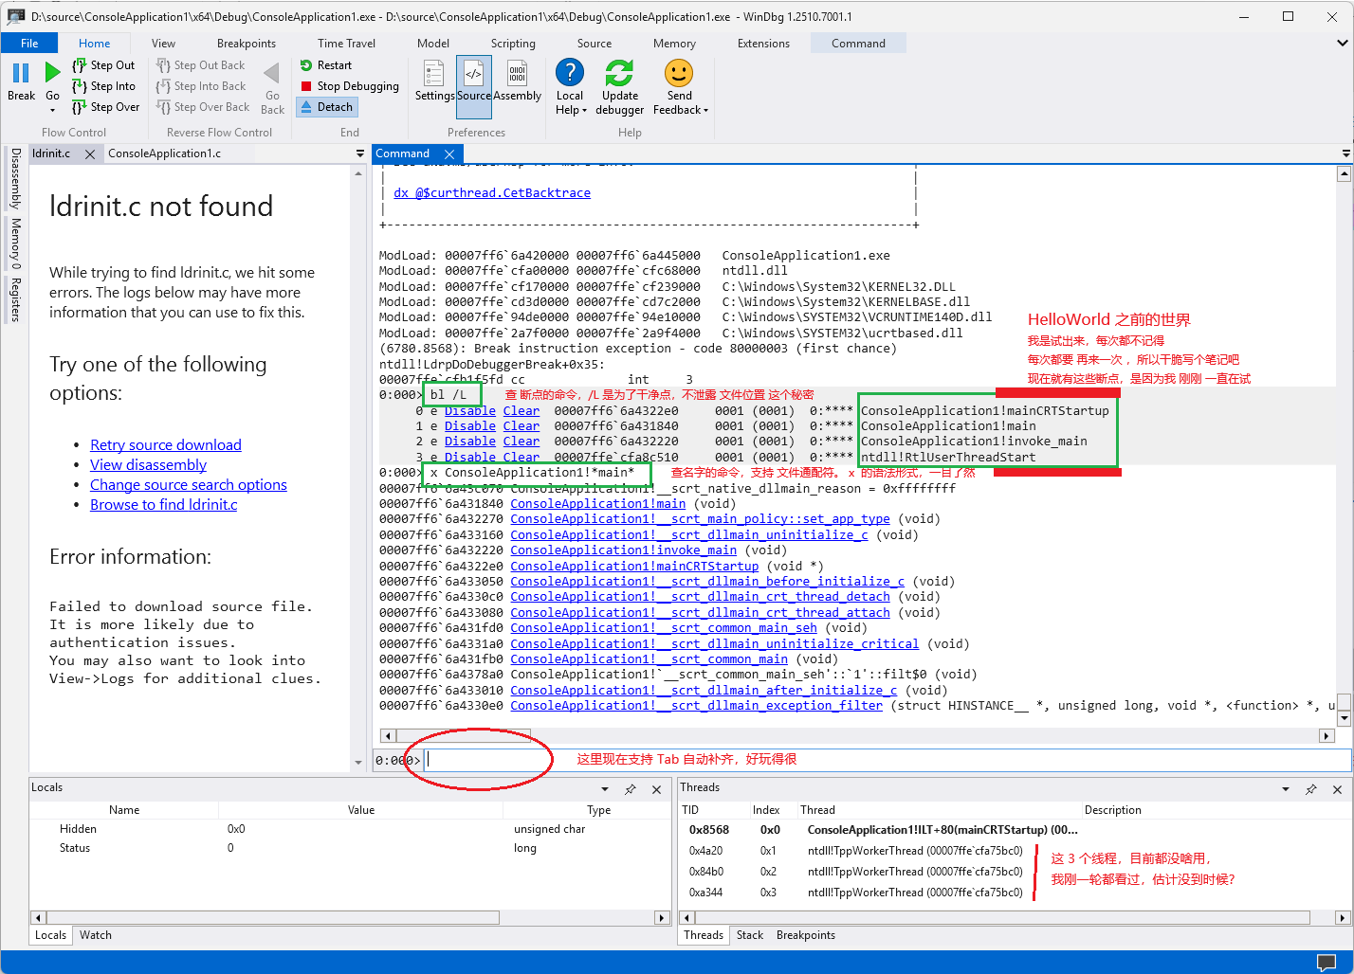Click ConsoleApplication1!__scrt_common_main symbol link
The height and width of the screenshot is (974, 1354).
(649, 659)
